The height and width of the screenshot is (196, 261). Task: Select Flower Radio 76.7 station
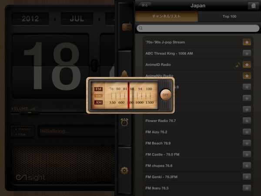(x=198, y=121)
